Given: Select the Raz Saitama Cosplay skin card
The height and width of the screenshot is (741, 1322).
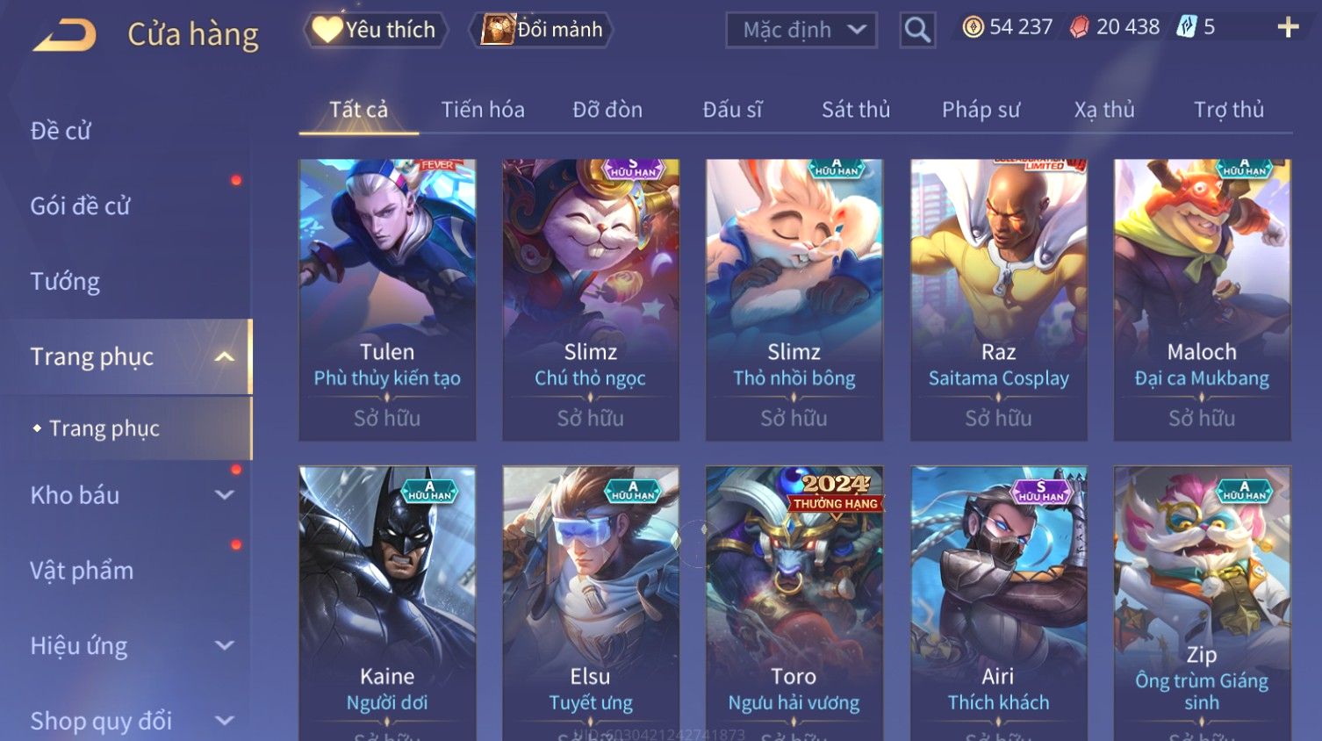Looking at the screenshot, I should 998,299.
